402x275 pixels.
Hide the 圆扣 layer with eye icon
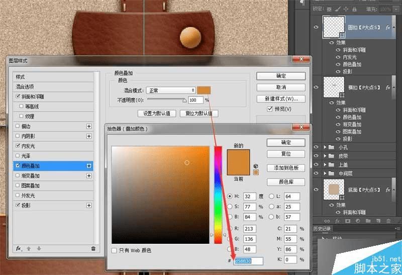click(317, 29)
